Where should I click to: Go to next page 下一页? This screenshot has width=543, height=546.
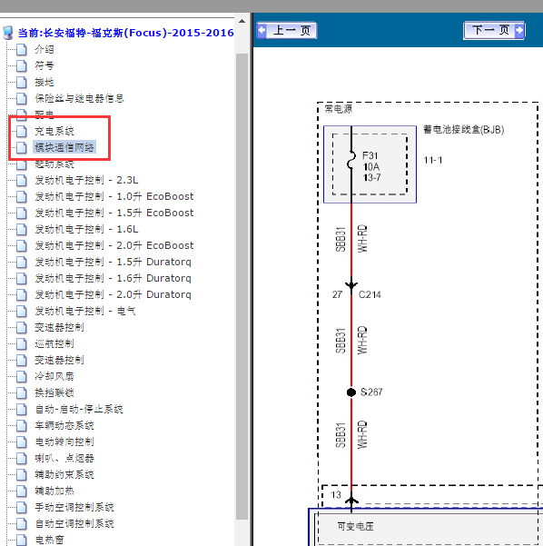(x=494, y=31)
